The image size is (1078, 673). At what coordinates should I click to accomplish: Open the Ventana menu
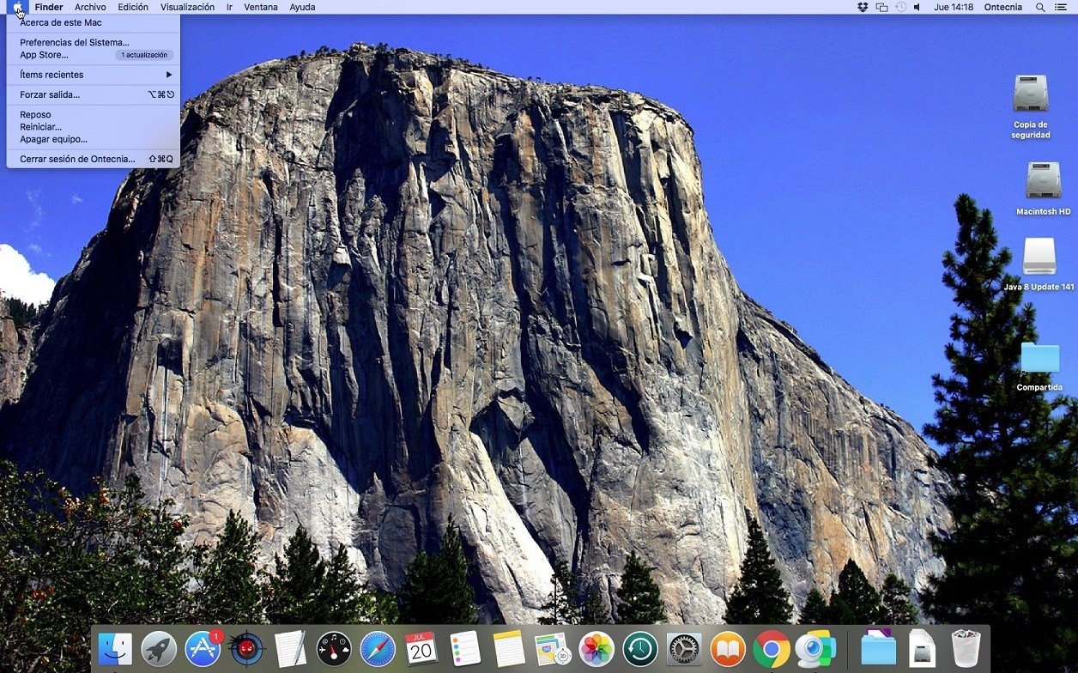click(261, 7)
